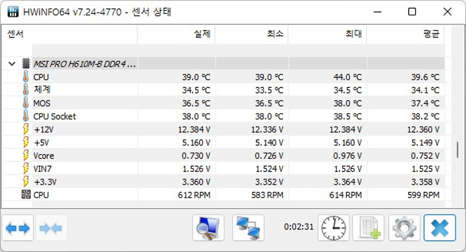Open sensor settings gear button
Screen dimensions: 466x252
click(404, 228)
